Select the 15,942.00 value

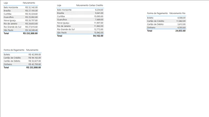99,32
